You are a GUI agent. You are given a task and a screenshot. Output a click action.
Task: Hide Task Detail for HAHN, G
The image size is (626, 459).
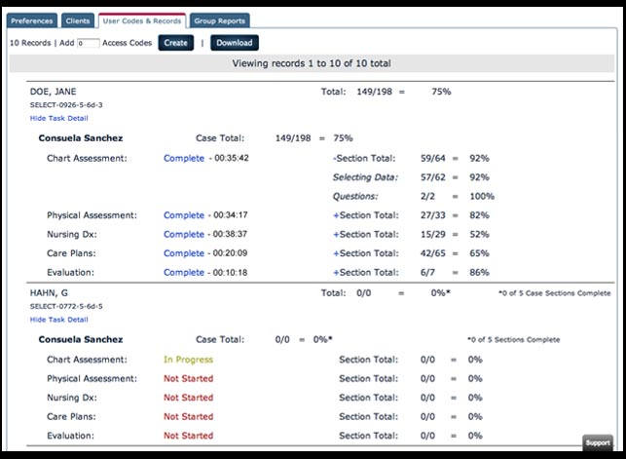click(x=58, y=319)
